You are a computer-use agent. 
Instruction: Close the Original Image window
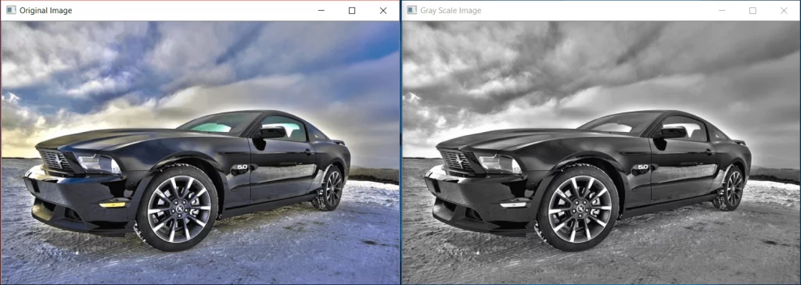383,10
